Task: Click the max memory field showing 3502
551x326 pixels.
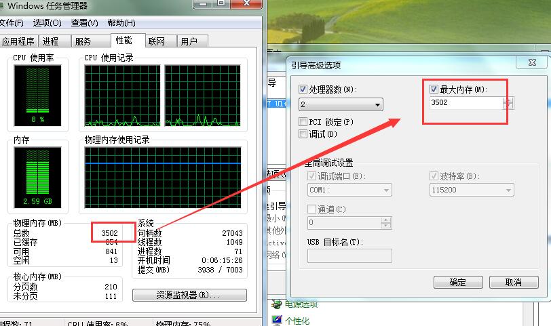Action: point(466,103)
